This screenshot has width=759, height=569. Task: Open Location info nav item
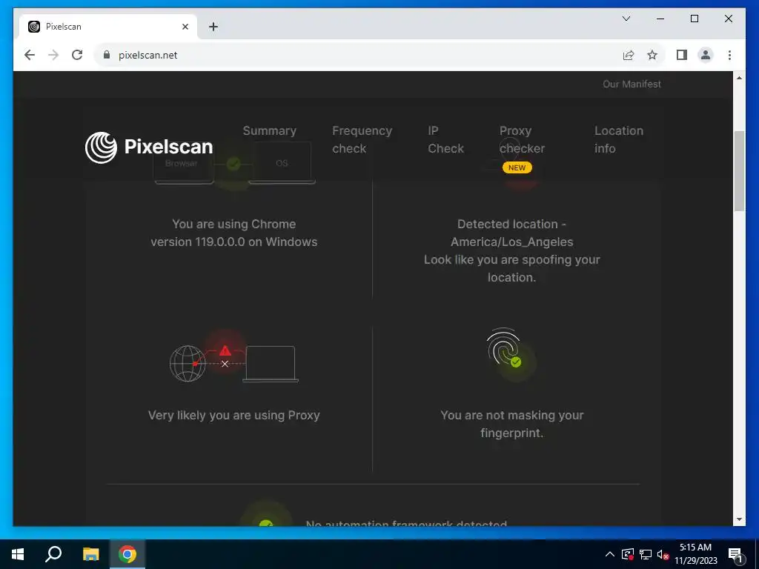click(x=619, y=139)
